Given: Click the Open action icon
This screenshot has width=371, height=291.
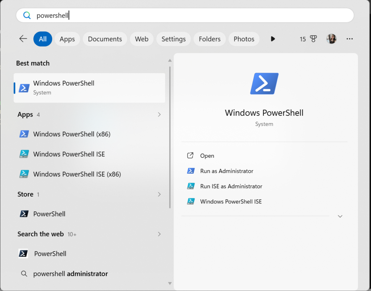Looking at the screenshot, I should click(190, 156).
